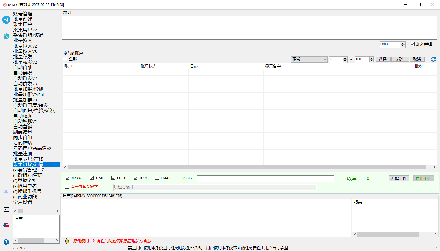Click the 群组 text area
The height and width of the screenshot is (251, 440).
coord(249,28)
